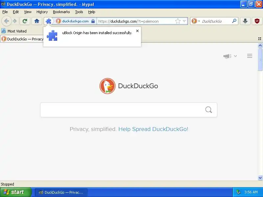Click the magnifier in the toolbar search box
Image resolution: width=263 pixels, height=197 pixels.
pos(234,21)
